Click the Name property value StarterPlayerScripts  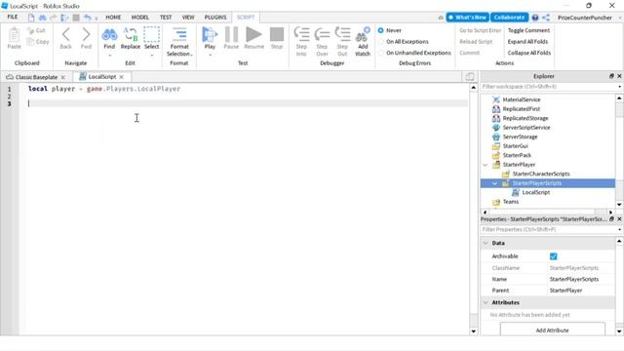point(574,280)
